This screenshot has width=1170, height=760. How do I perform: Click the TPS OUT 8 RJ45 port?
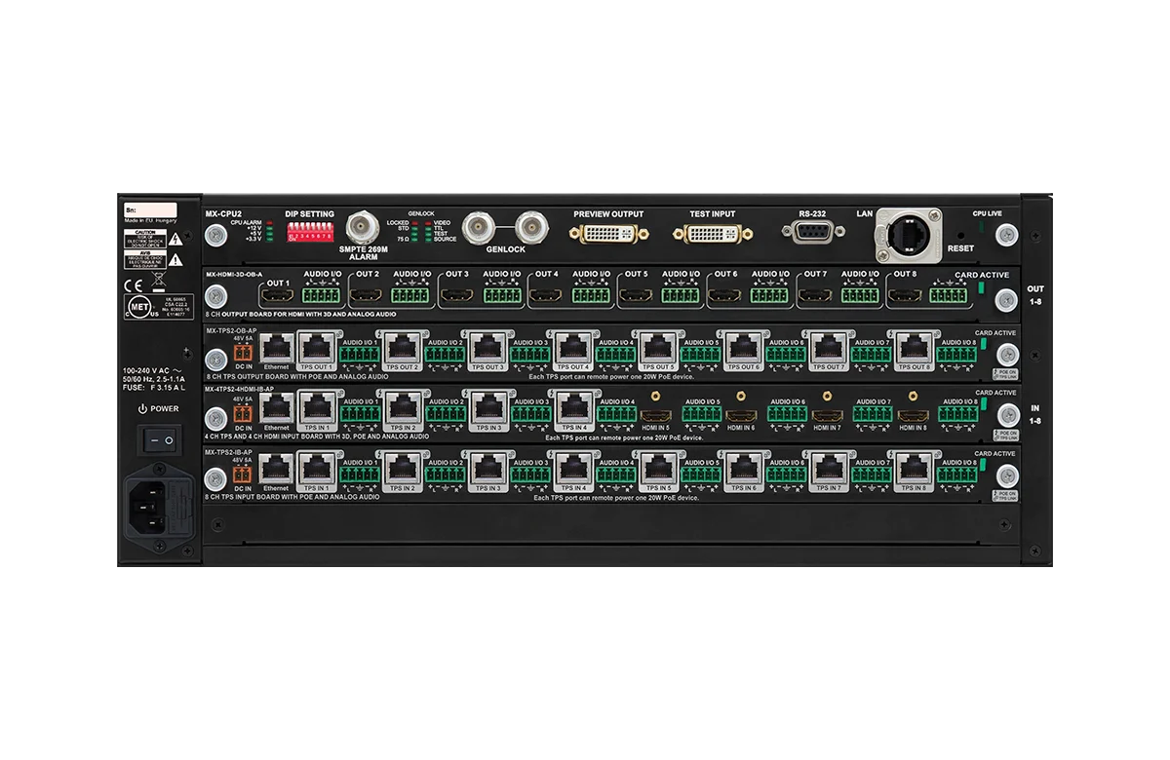pyautogui.click(x=913, y=350)
